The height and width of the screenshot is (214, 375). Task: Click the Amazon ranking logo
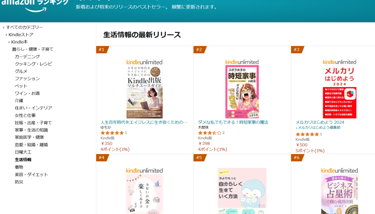point(35,4)
